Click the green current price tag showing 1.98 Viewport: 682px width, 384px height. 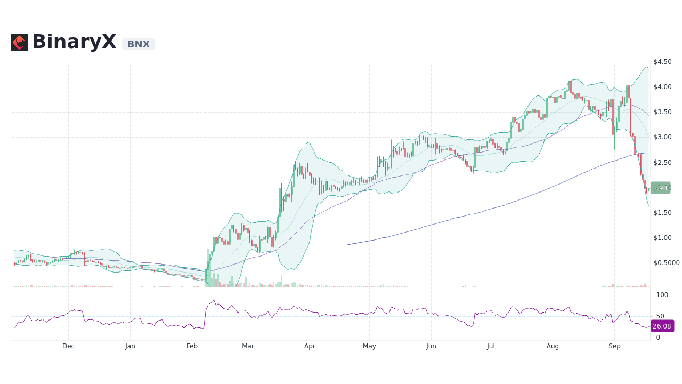pos(661,188)
